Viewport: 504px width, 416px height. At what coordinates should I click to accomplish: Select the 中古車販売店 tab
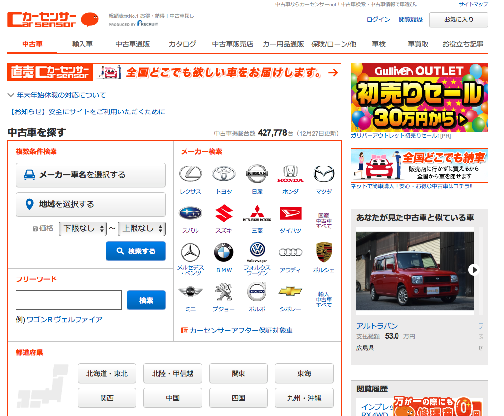(233, 44)
